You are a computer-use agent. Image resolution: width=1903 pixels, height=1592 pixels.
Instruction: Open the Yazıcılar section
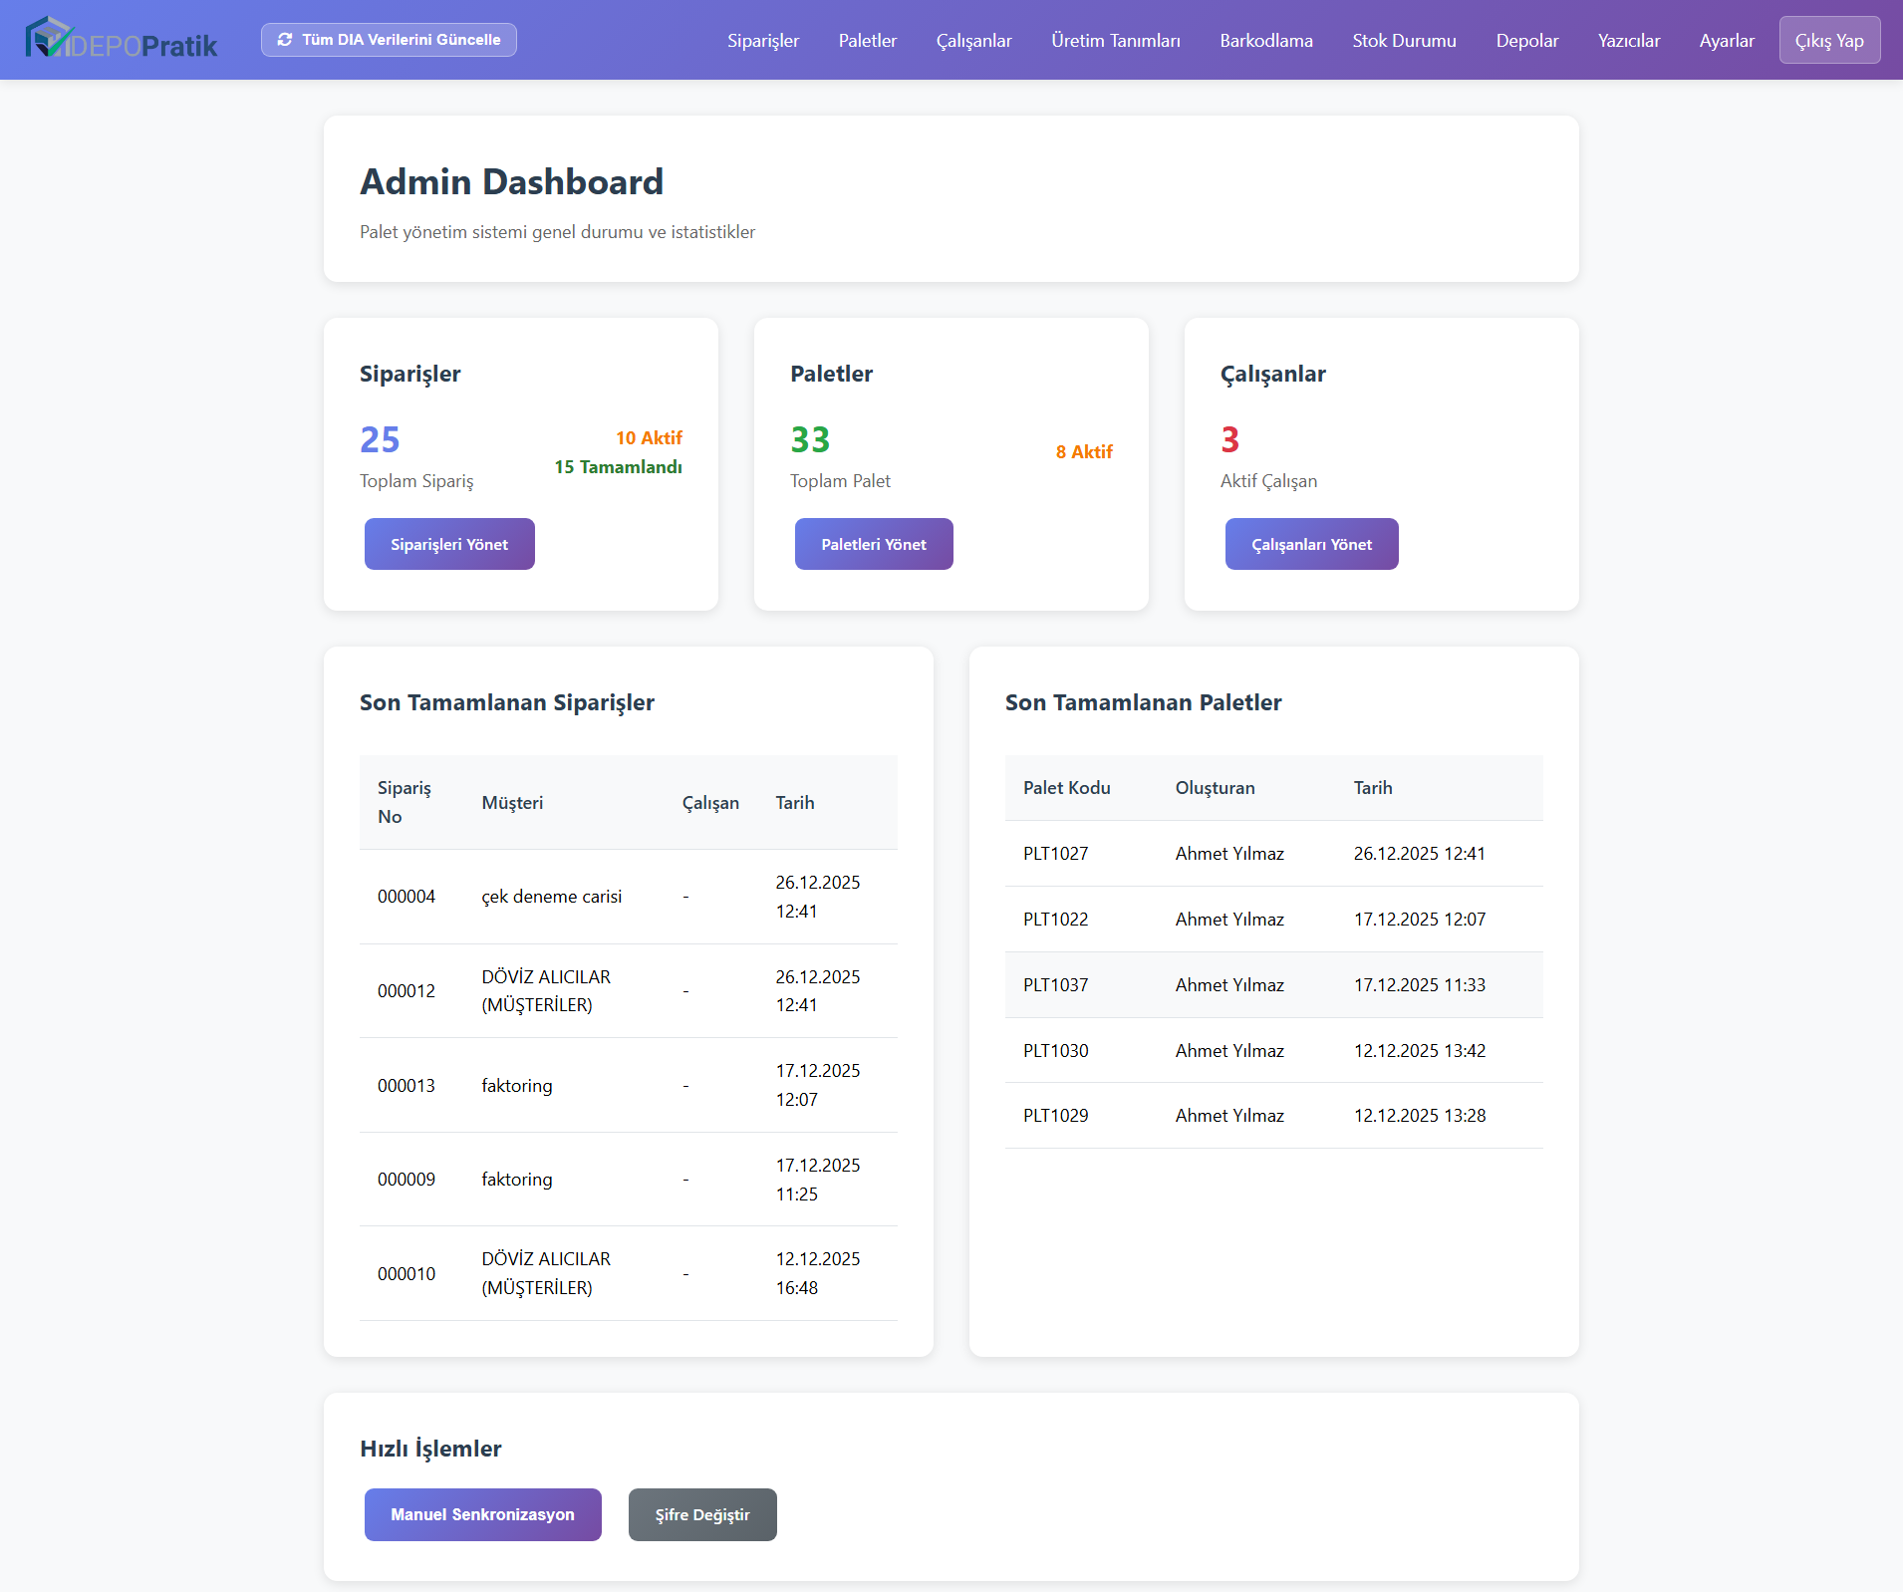1629,40
